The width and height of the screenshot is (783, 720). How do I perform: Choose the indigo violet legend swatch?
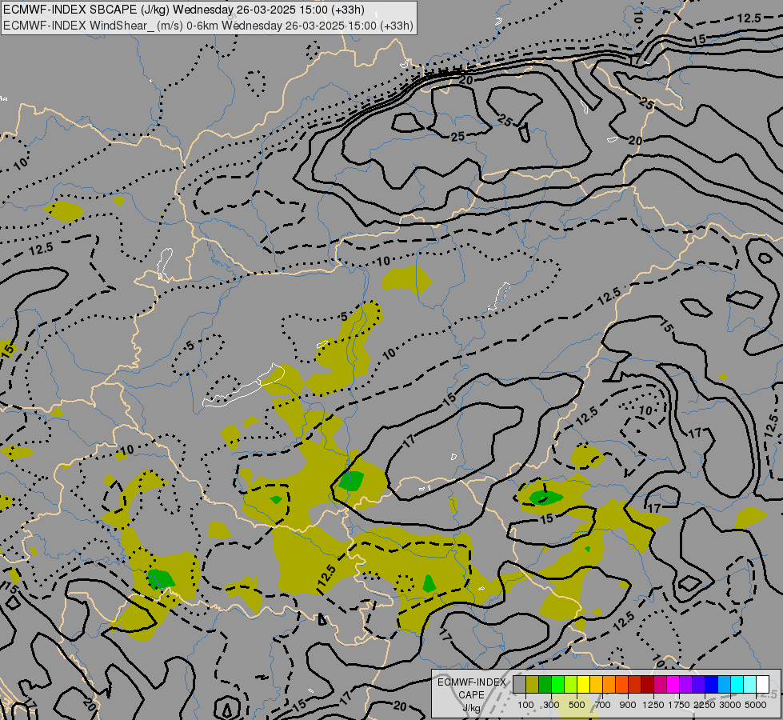coord(698,684)
